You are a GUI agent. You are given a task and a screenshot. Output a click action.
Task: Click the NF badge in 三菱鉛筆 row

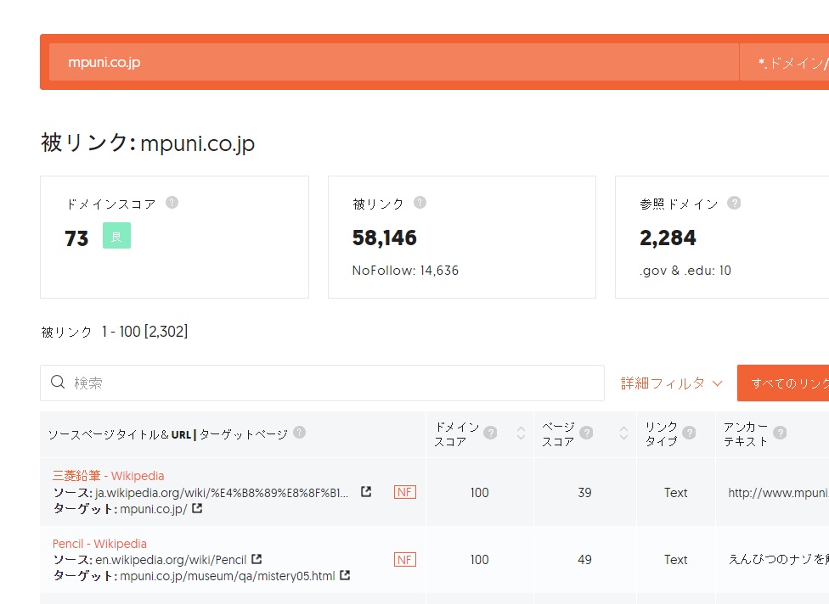405,492
